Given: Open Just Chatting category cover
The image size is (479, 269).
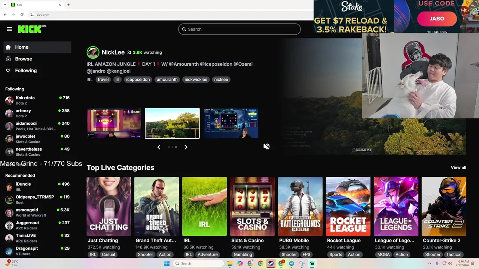Looking at the screenshot, I should [x=109, y=206].
